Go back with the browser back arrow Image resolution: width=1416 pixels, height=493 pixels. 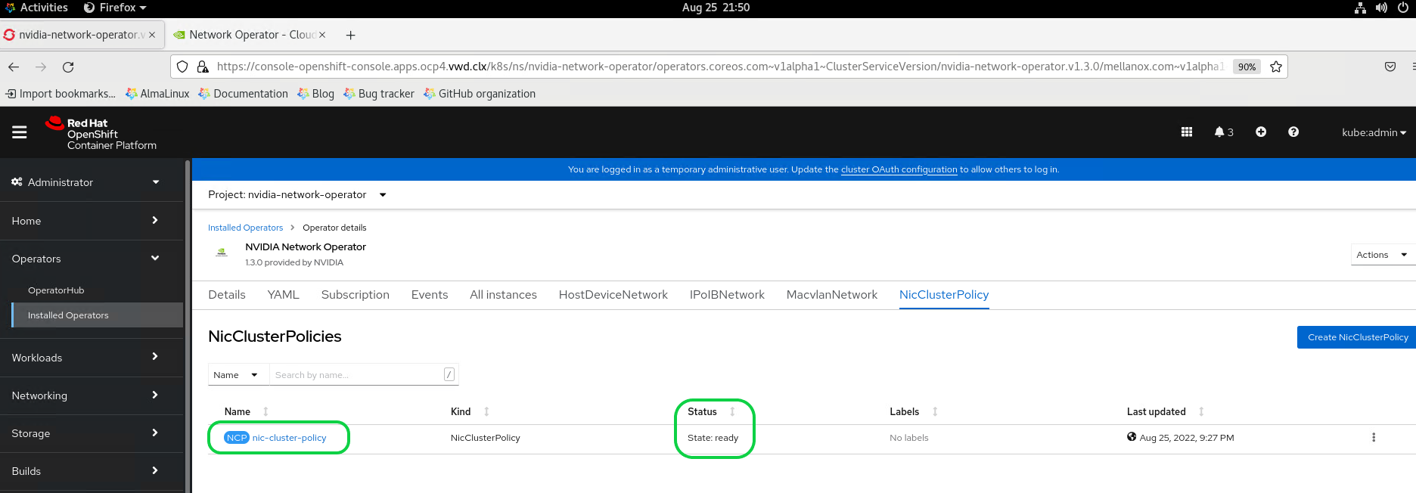point(14,67)
